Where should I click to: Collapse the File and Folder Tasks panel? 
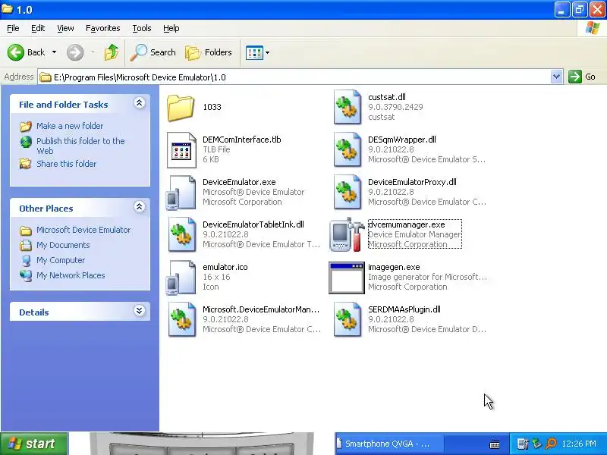[140, 103]
